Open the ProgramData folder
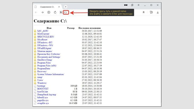 coord(44,68)
